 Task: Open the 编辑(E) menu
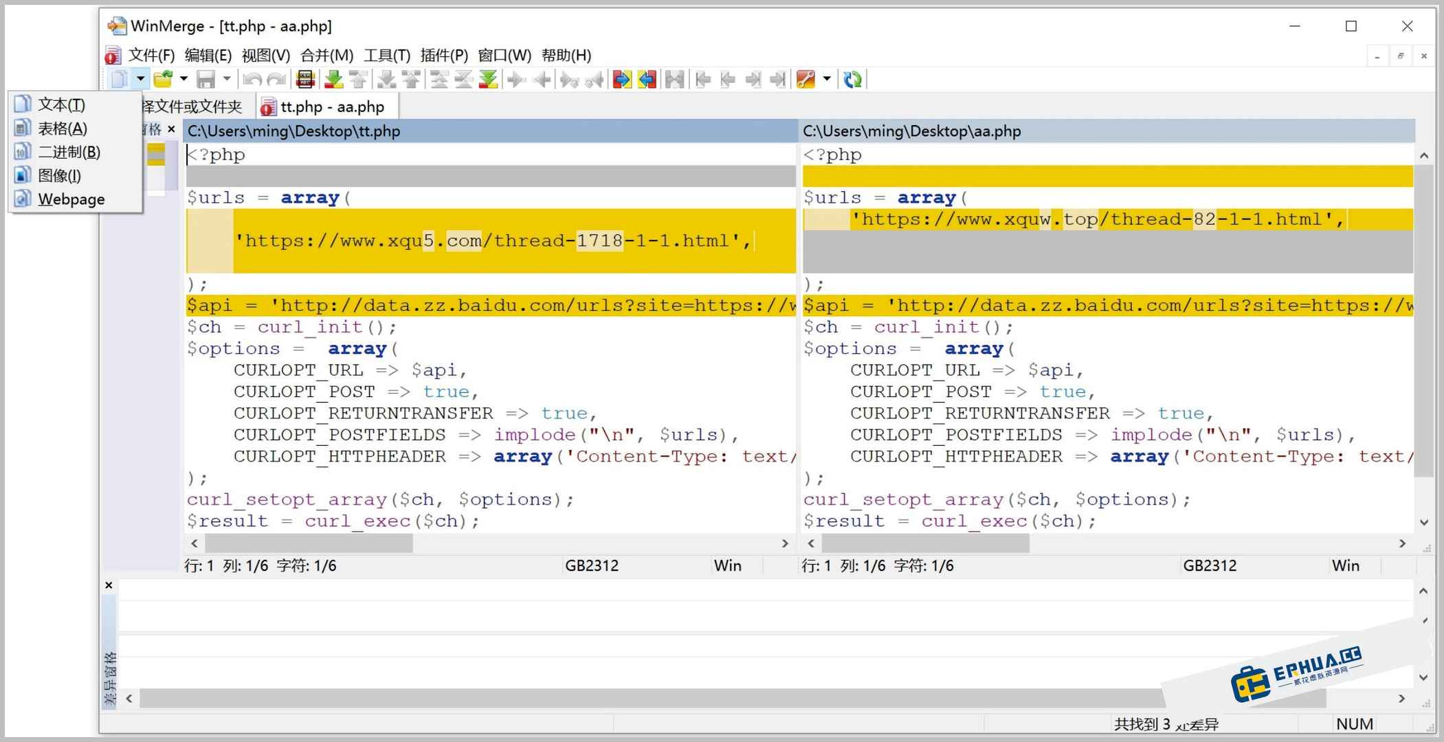[x=208, y=55]
